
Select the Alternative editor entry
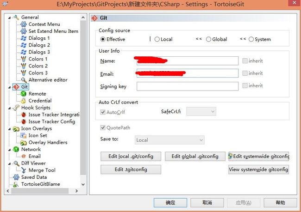click(48, 80)
